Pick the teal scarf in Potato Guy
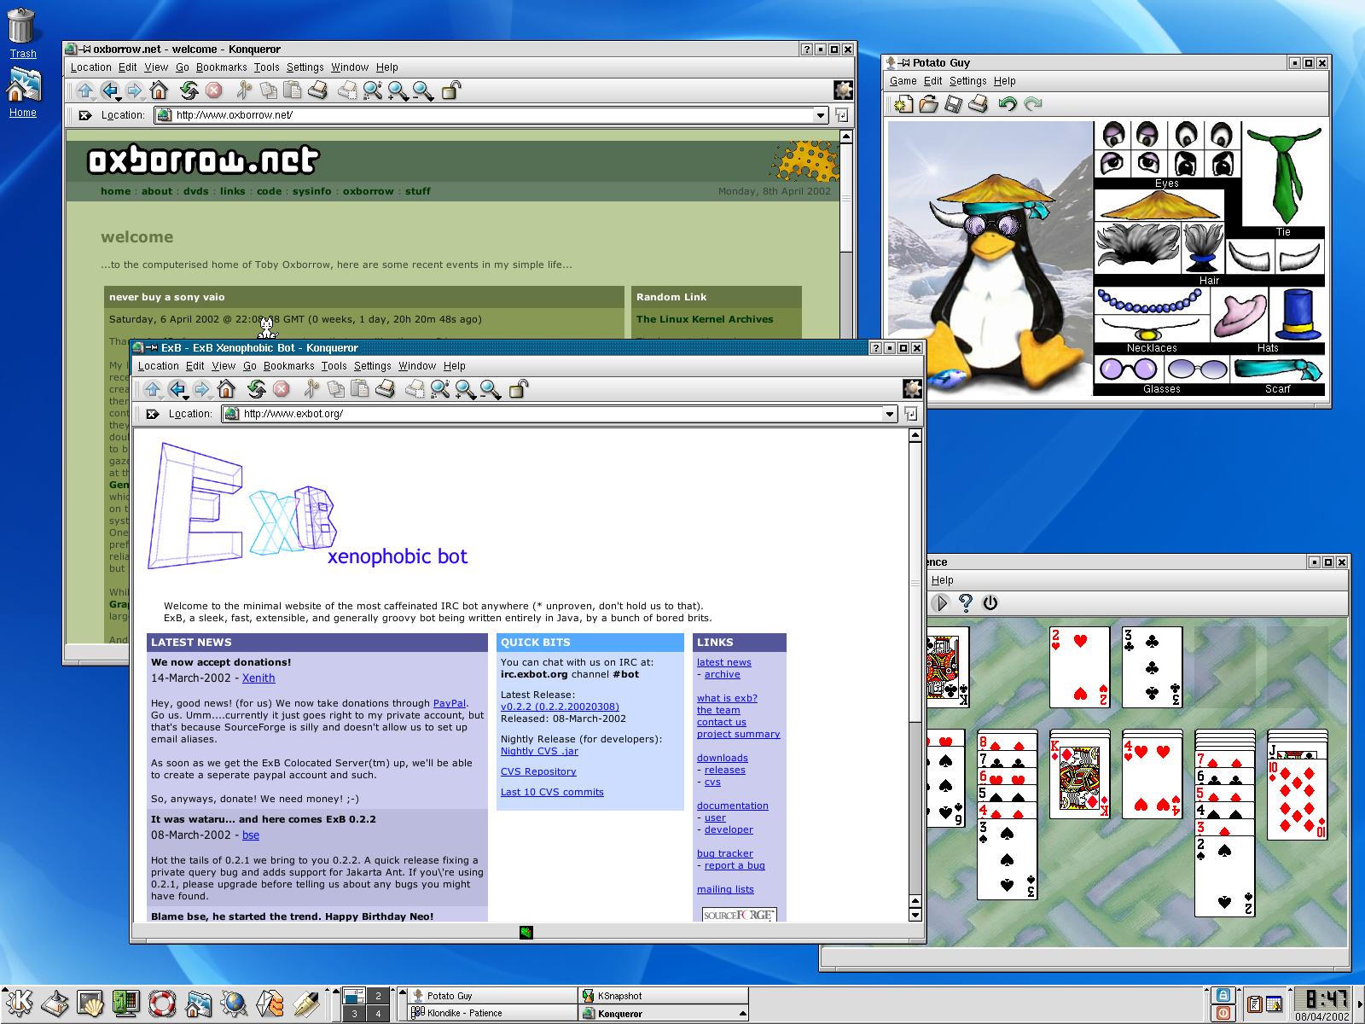 1278,369
